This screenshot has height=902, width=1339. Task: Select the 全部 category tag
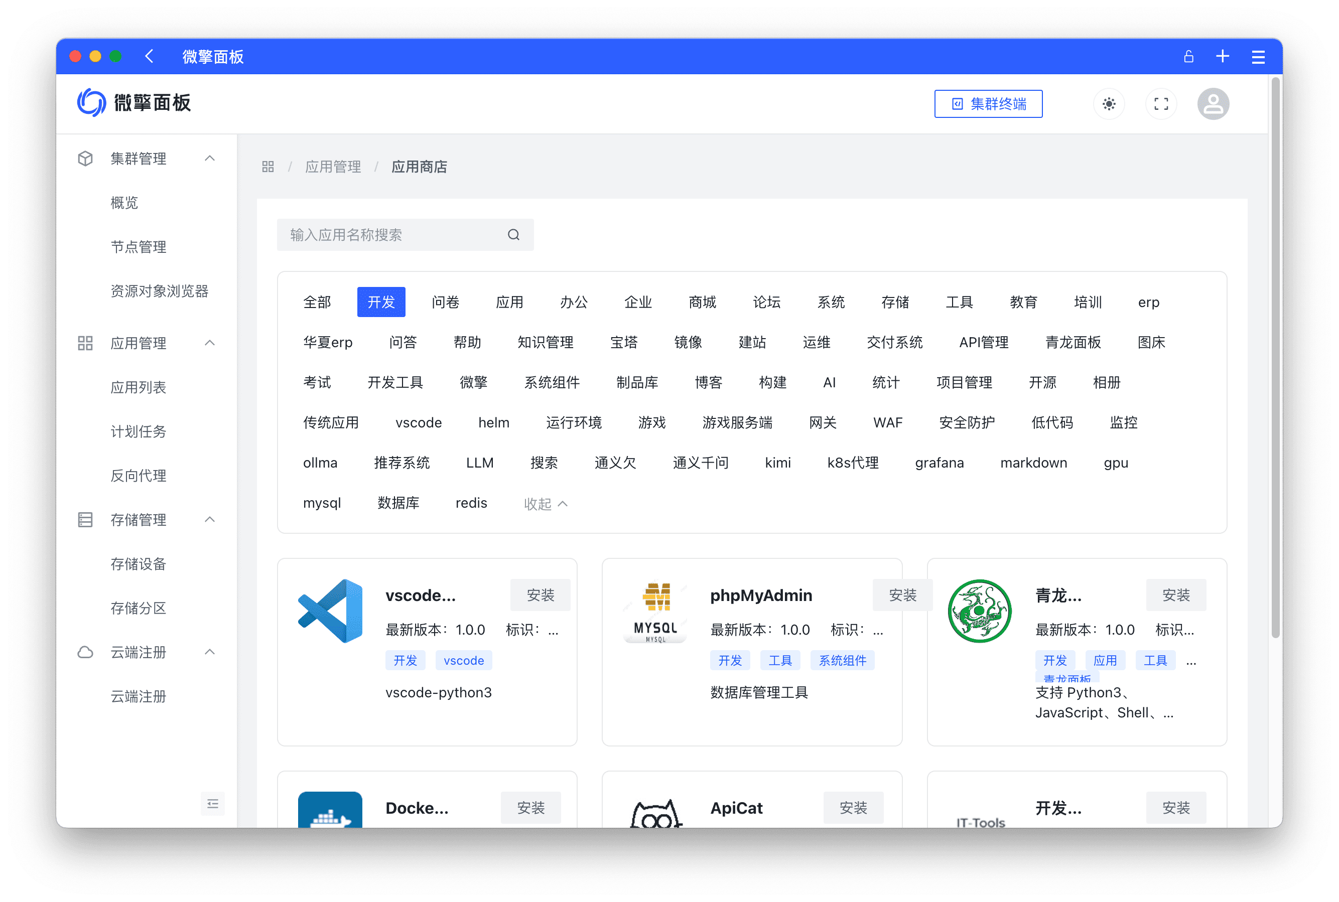pyautogui.click(x=317, y=302)
